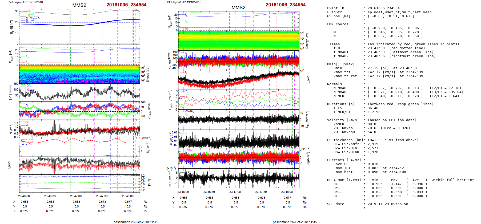
Task: Click the 23:46:30 time tick under right plot
Action: point(209,192)
